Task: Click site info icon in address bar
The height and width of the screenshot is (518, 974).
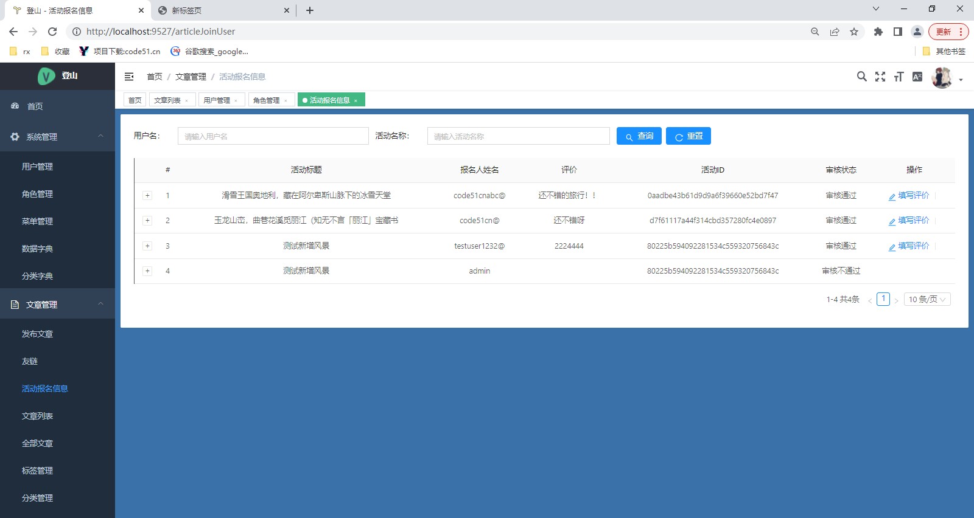Action: coord(77,32)
